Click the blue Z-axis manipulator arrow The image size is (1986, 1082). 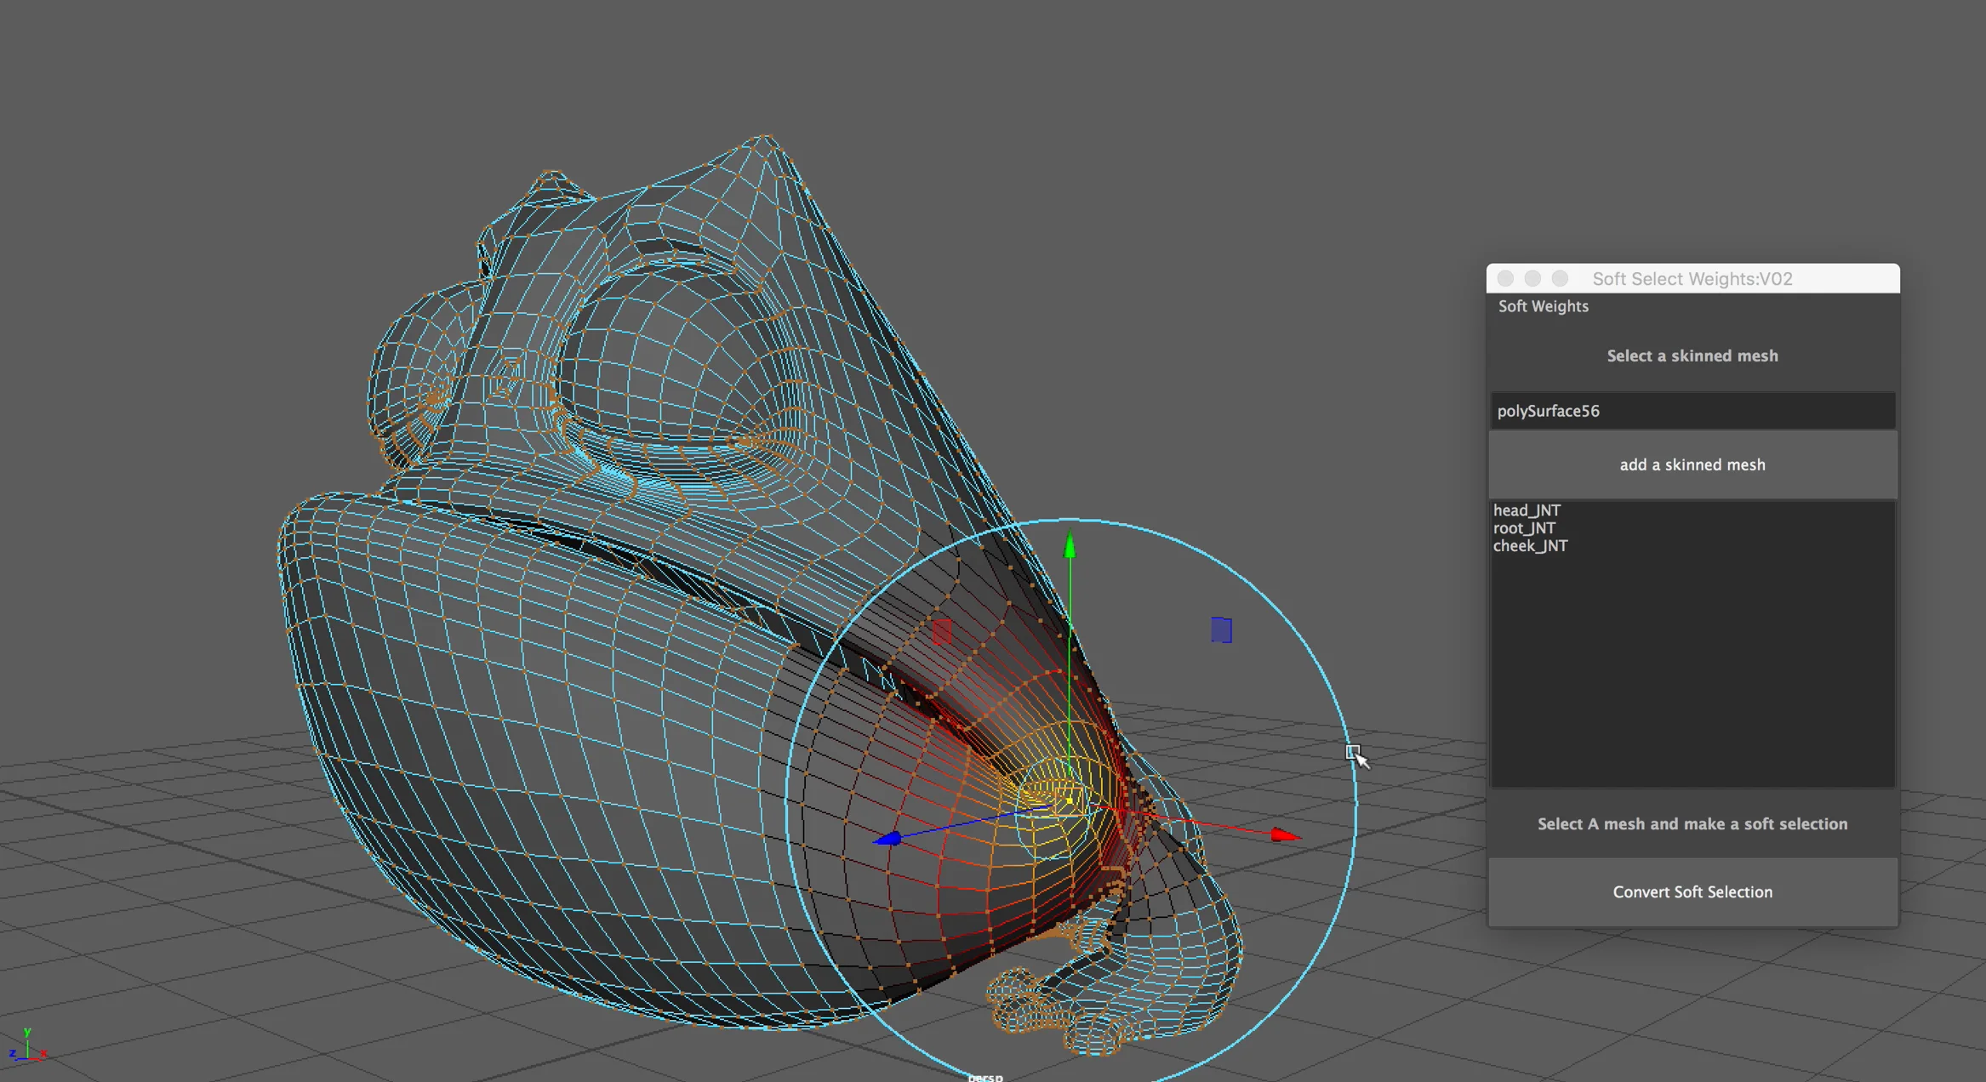coord(887,839)
